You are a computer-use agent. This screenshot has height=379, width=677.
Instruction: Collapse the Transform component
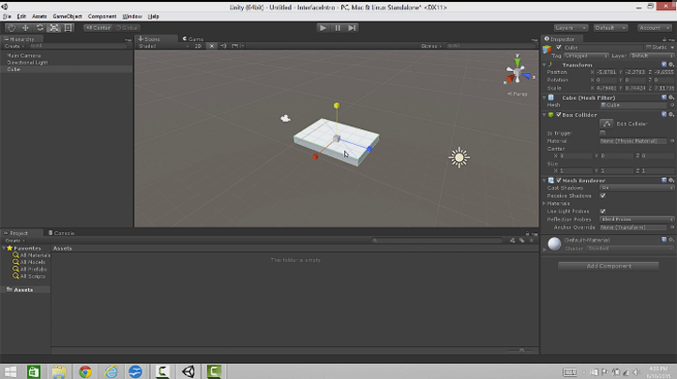545,65
